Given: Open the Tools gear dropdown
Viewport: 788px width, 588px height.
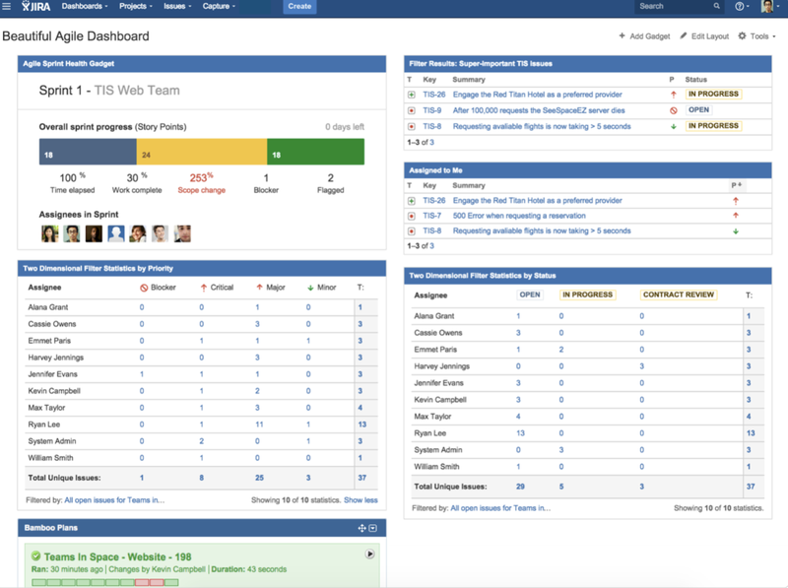Looking at the screenshot, I should 756,36.
